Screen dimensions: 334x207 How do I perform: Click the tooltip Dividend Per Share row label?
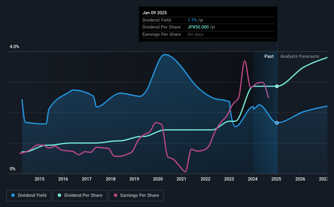(x=161, y=27)
